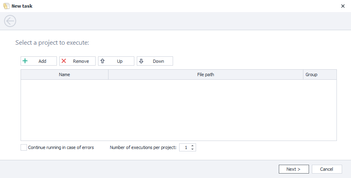Viewport: 351px width, 178px height.
Task: Enable Continue running in case of errors
Action: [24, 147]
